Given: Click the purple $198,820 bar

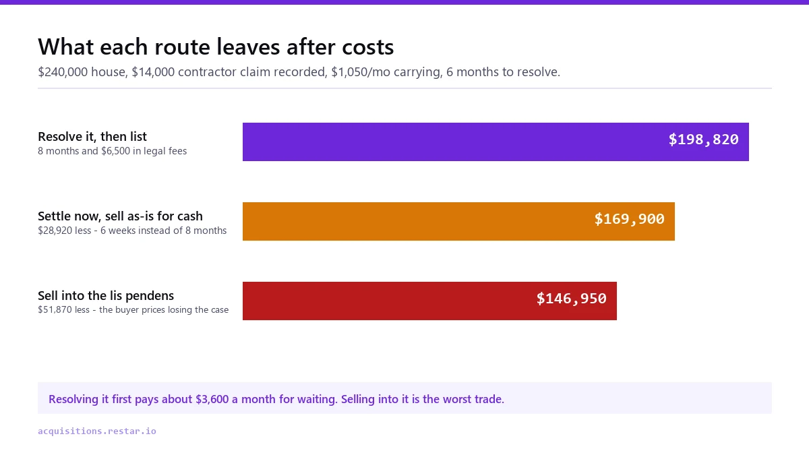Looking at the screenshot, I should [496, 142].
